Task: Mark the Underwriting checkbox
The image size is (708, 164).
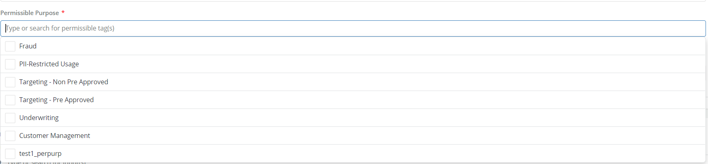Action: click(10, 118)
